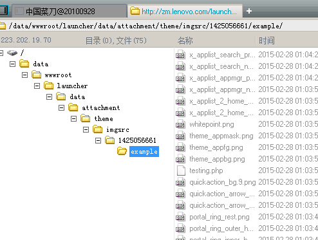The width and height of the screenshot is (318, 240).
Task: Collapse the attachment folder node
Action: click(x=62, y=107)
